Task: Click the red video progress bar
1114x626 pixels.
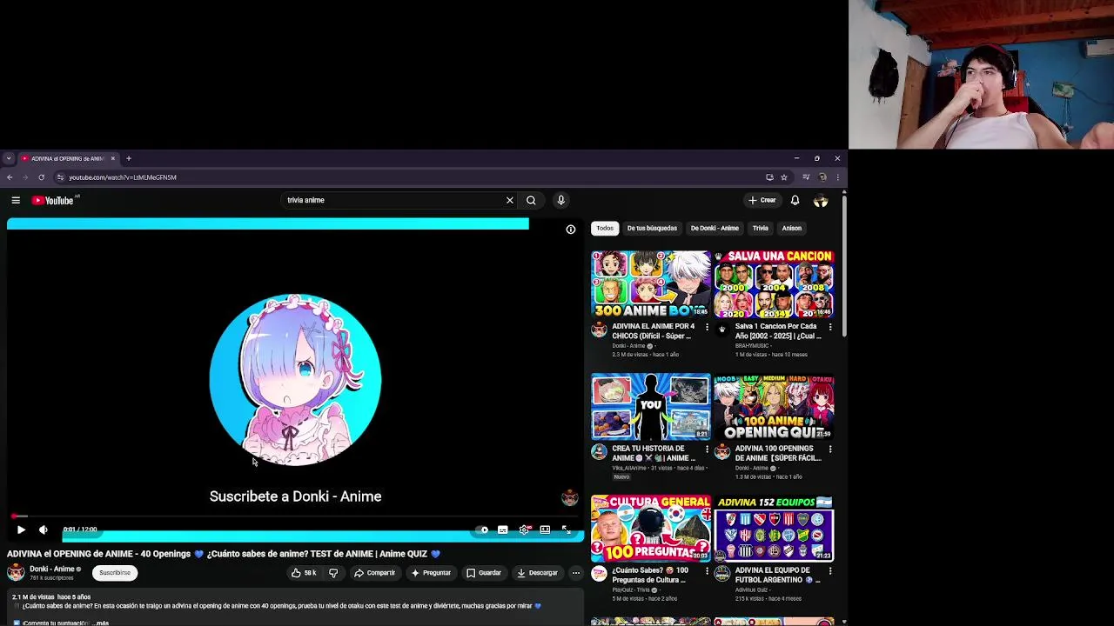Action: (296, 516)
